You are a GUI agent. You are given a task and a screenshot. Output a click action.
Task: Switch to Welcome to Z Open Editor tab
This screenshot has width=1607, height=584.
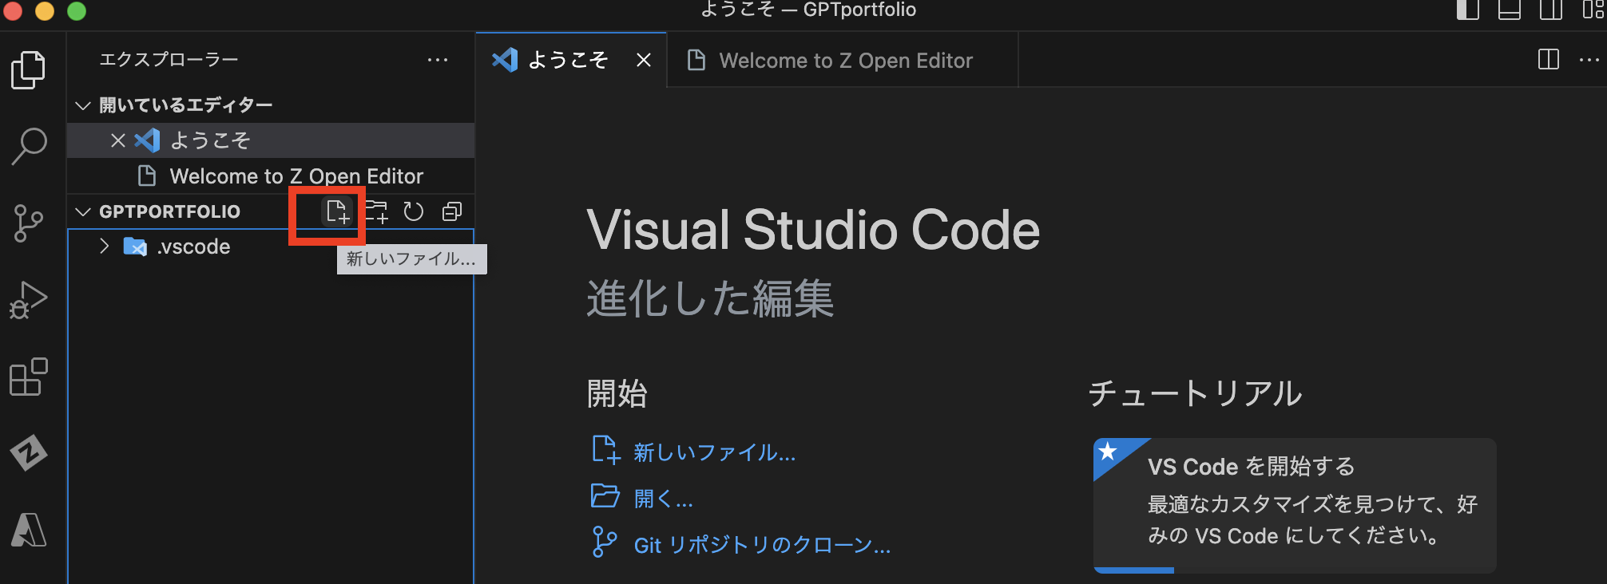pos(843,60)
